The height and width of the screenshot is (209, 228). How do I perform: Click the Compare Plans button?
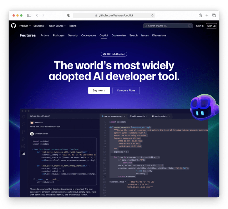pyautogui.click(x=126, y=90)
